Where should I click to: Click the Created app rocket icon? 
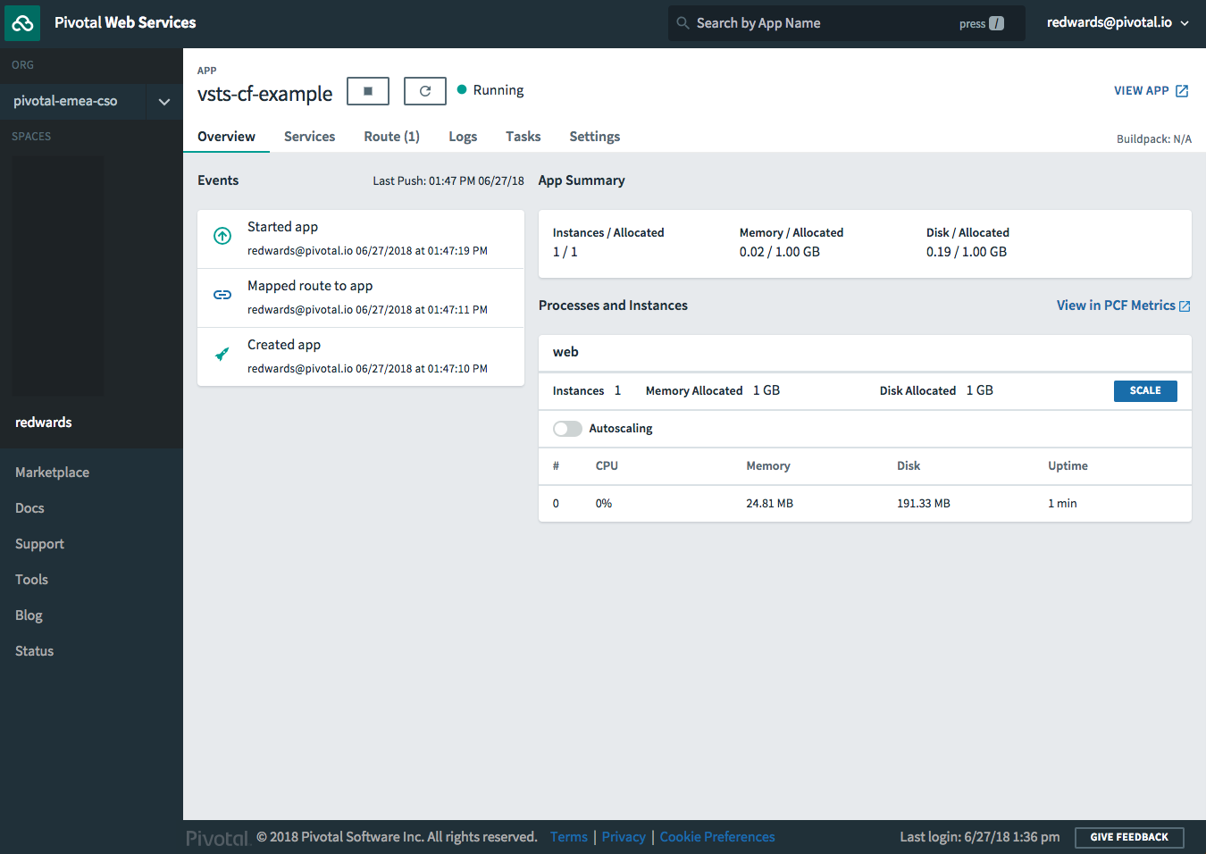click(x=222, y=354)
